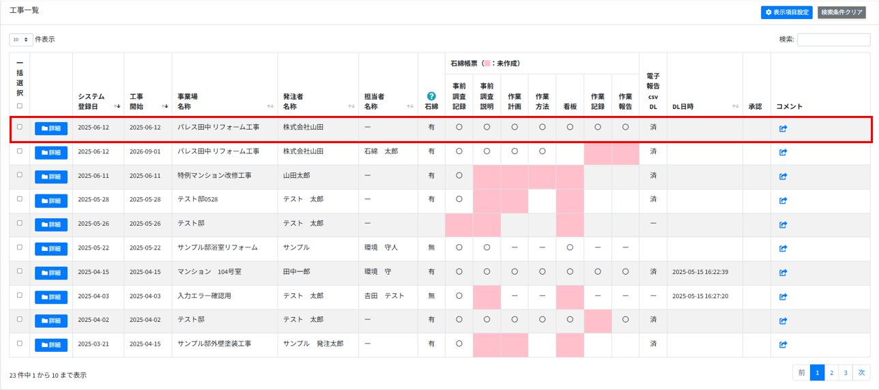
Task: Click comment icon for マンション 104号室 row
Action: click(783, 272)
